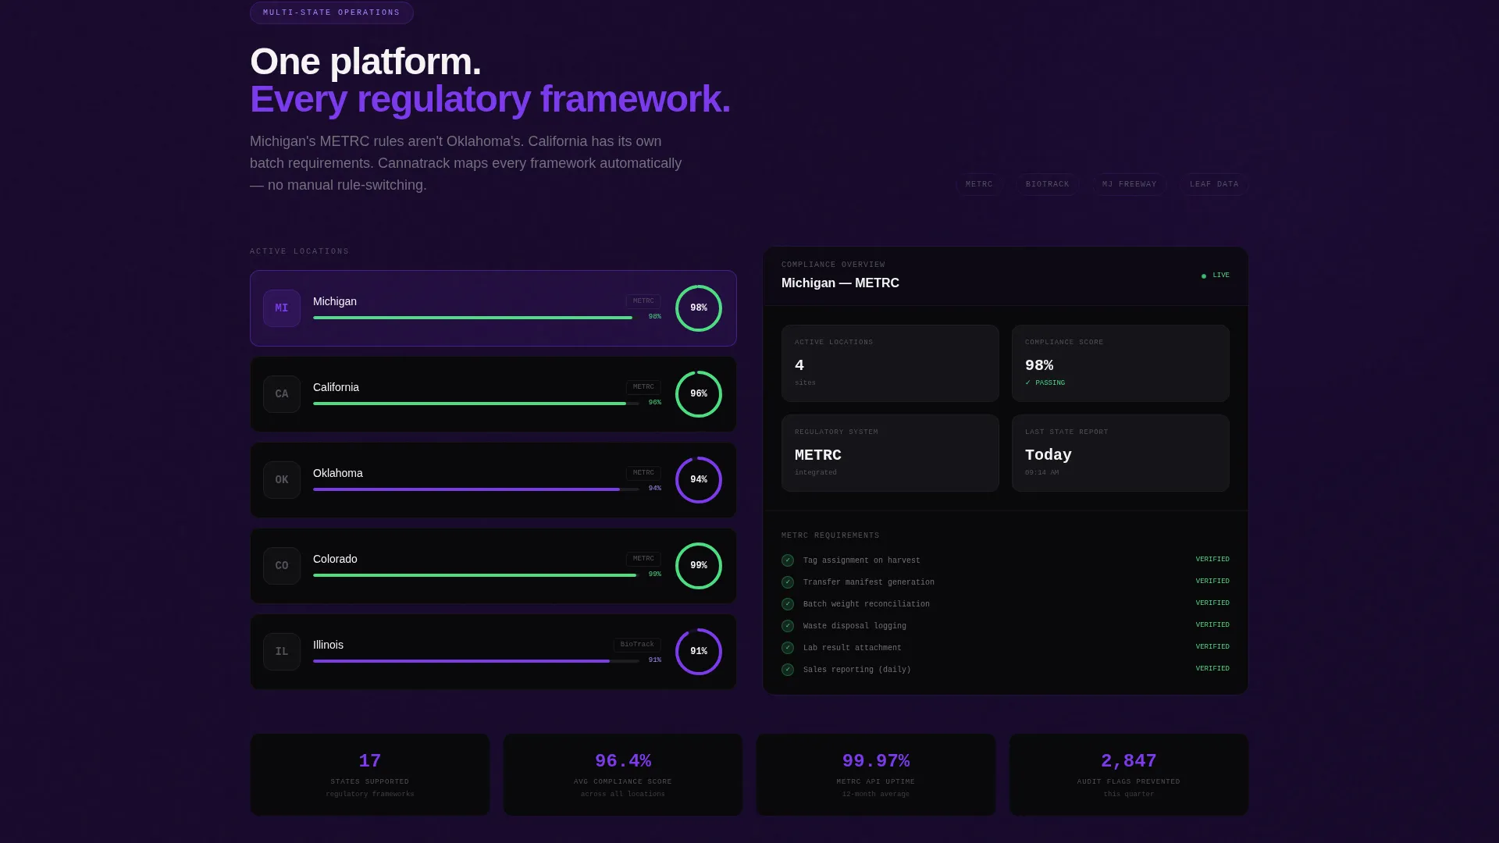Click Oklahoma's 94% circular score ring
Screen dimensions: 1499x843
pyautogui.click(x=699, y=480)
